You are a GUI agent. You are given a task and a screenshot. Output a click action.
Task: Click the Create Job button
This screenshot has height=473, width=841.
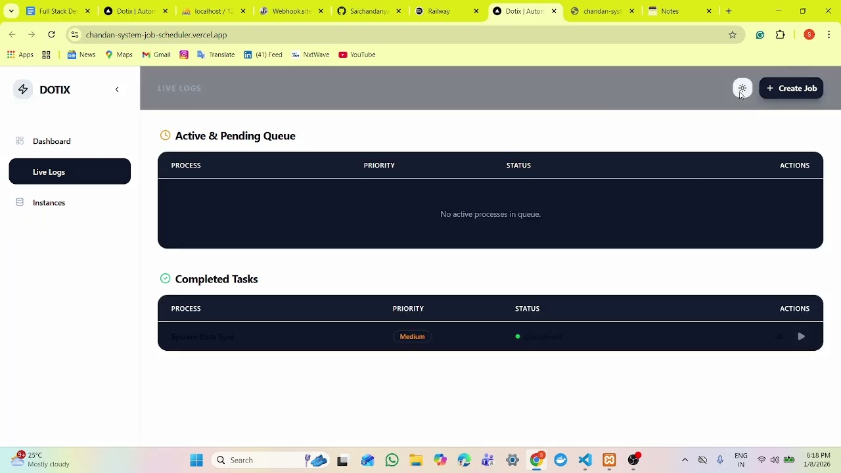791,88
